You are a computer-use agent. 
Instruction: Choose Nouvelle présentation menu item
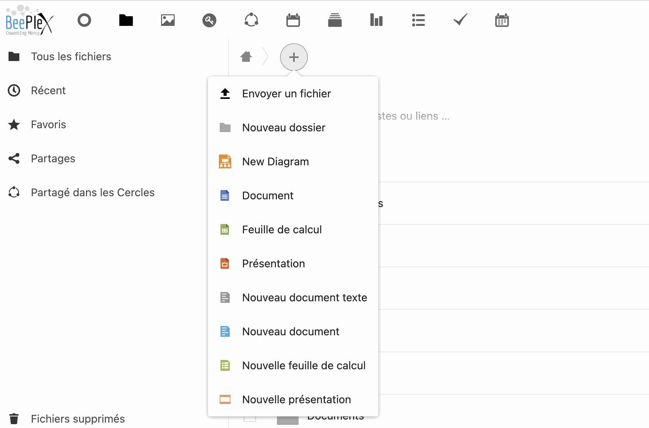tap(296, 399)
